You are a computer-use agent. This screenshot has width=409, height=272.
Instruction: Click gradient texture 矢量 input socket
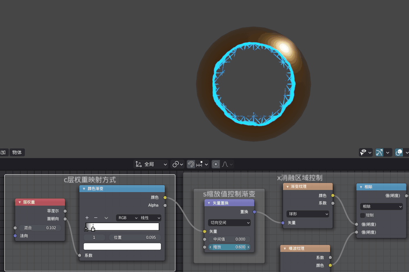[x=283, y=223]
